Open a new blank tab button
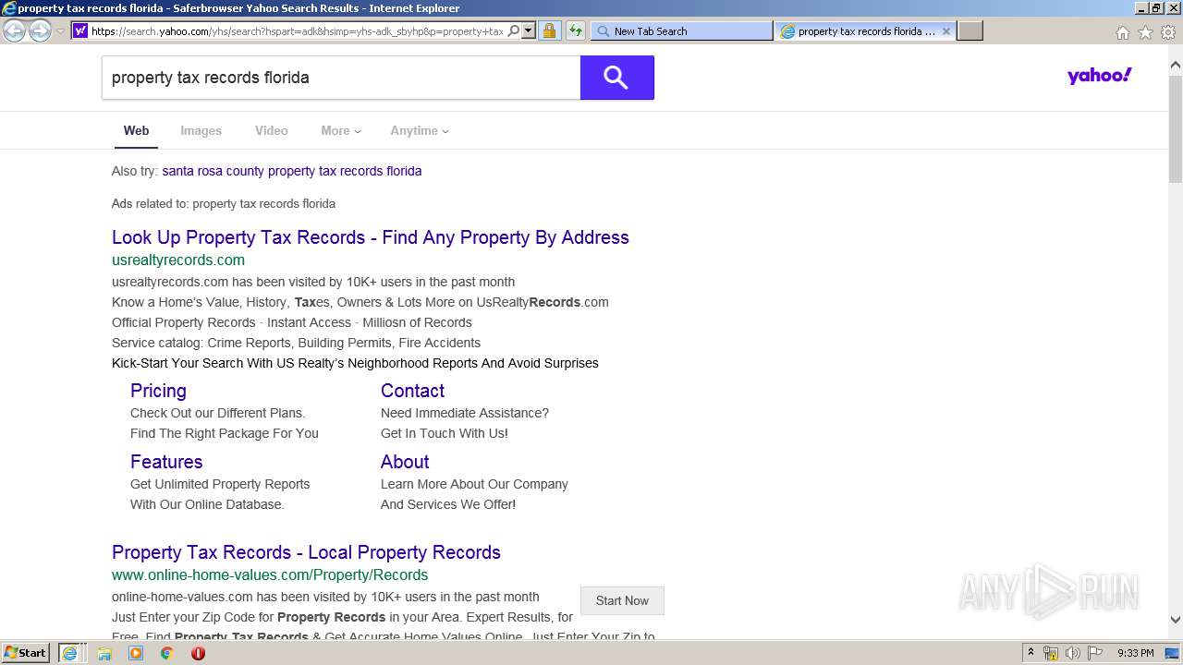This screenshot has width=1183, height=665. tap(970, 30)
